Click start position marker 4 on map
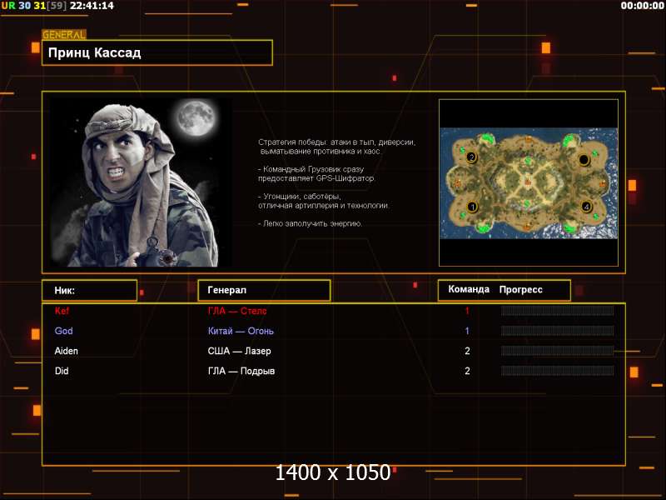The image size is (666, 500). coord(586,207)
